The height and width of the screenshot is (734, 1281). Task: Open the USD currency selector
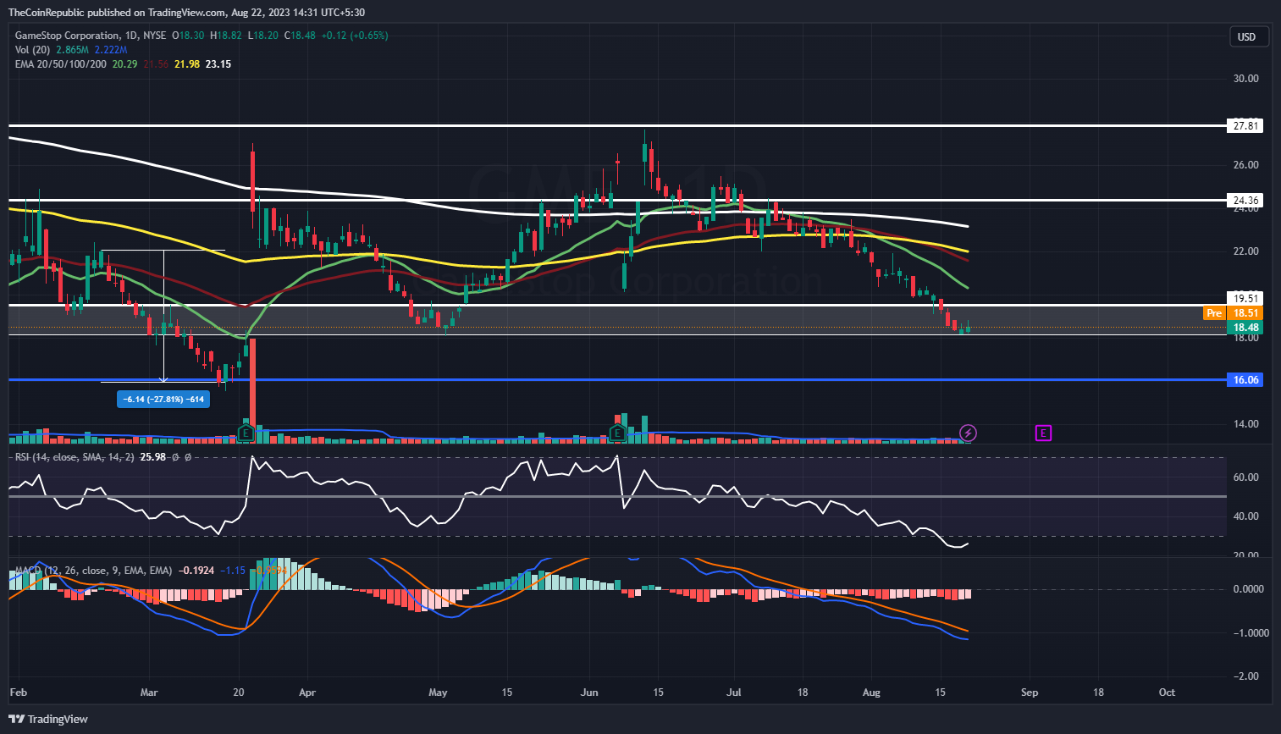point(1248,36)
